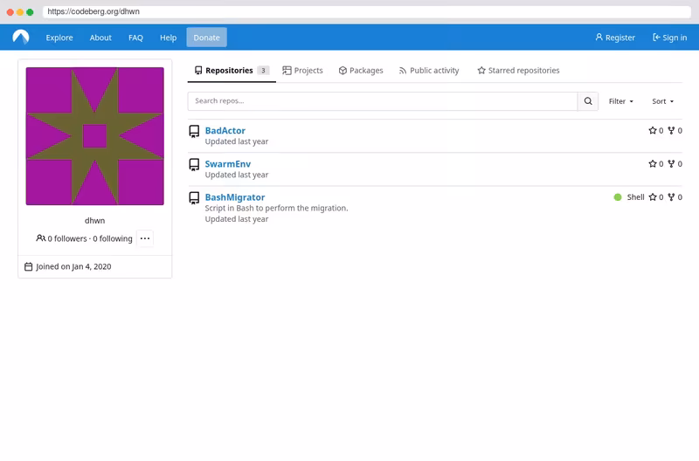Switch to the Projects tab
This screenshot has width=699, height=461.
[x=302, y=71]
